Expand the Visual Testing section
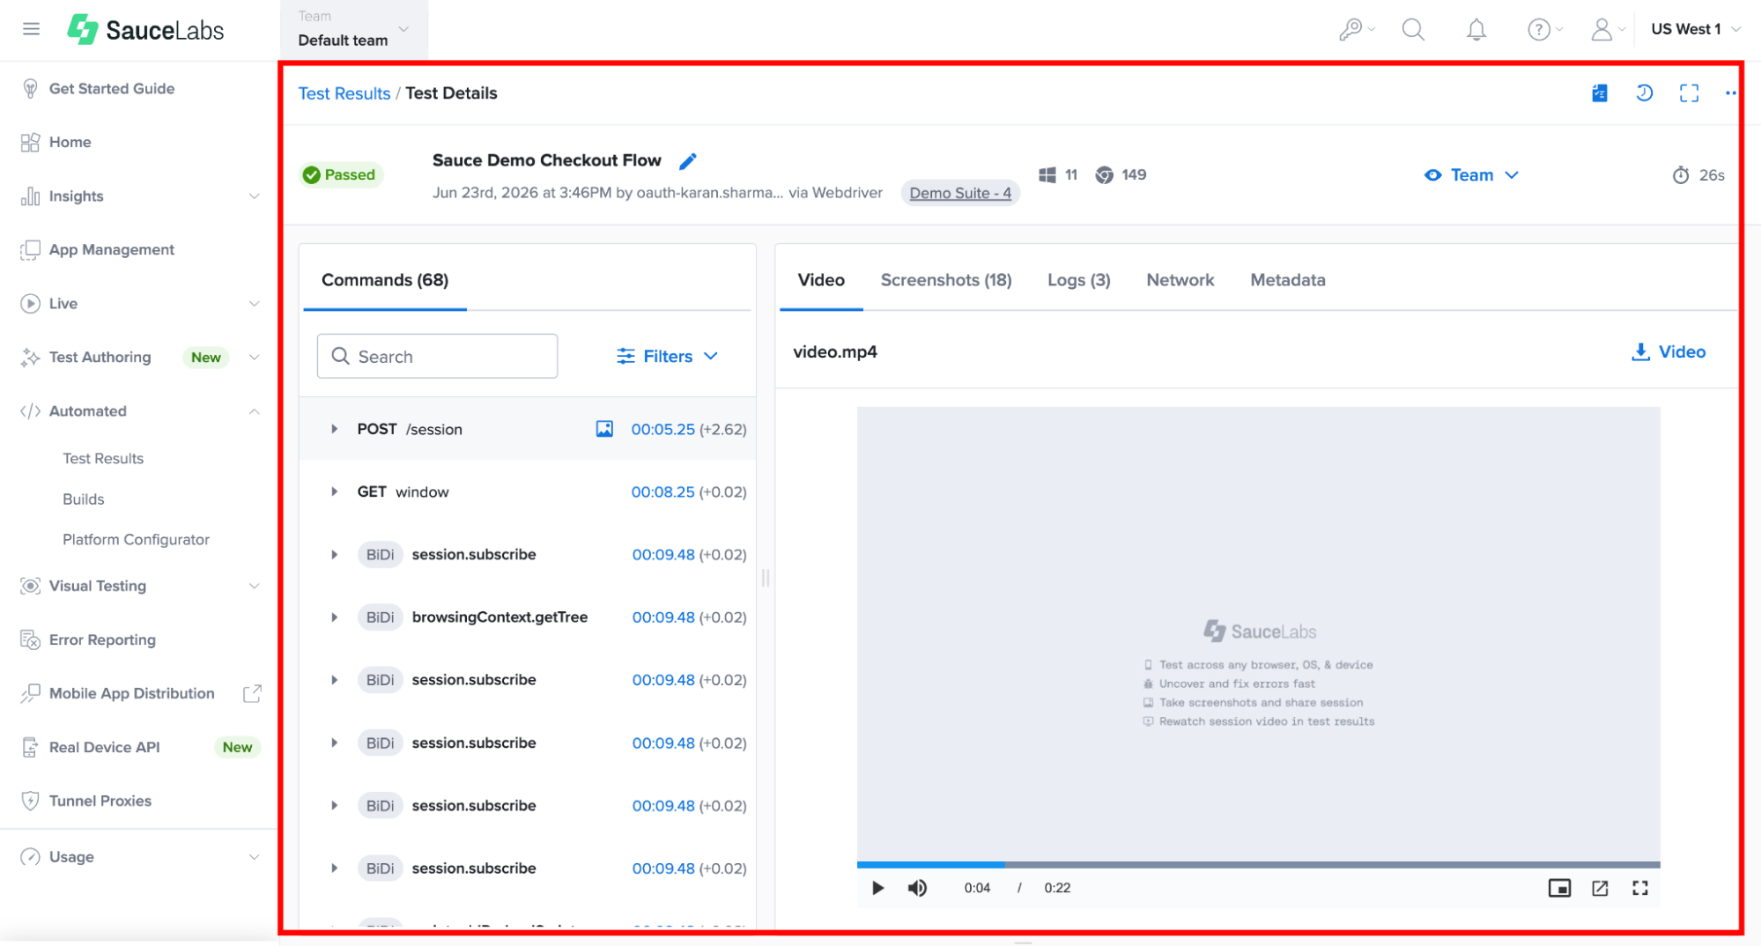1761x946 pixels. [254, 586]
